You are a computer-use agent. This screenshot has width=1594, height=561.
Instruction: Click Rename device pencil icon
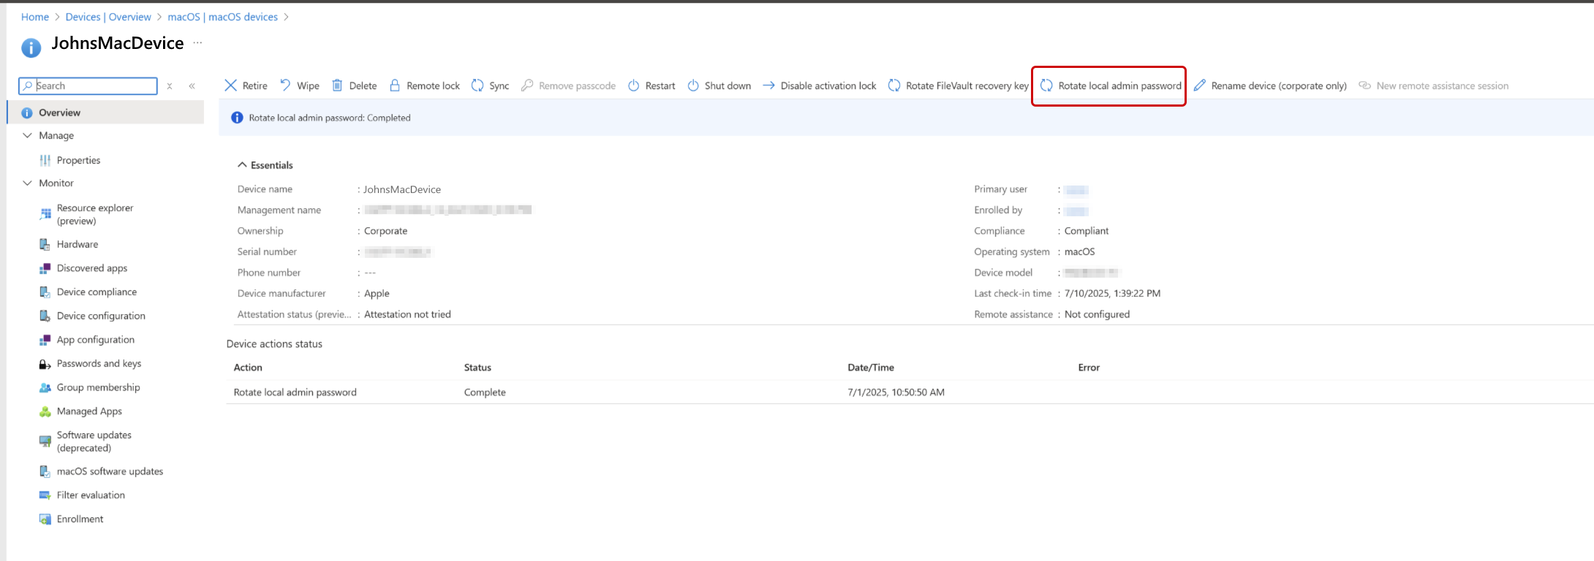[x=1200, y=85]
